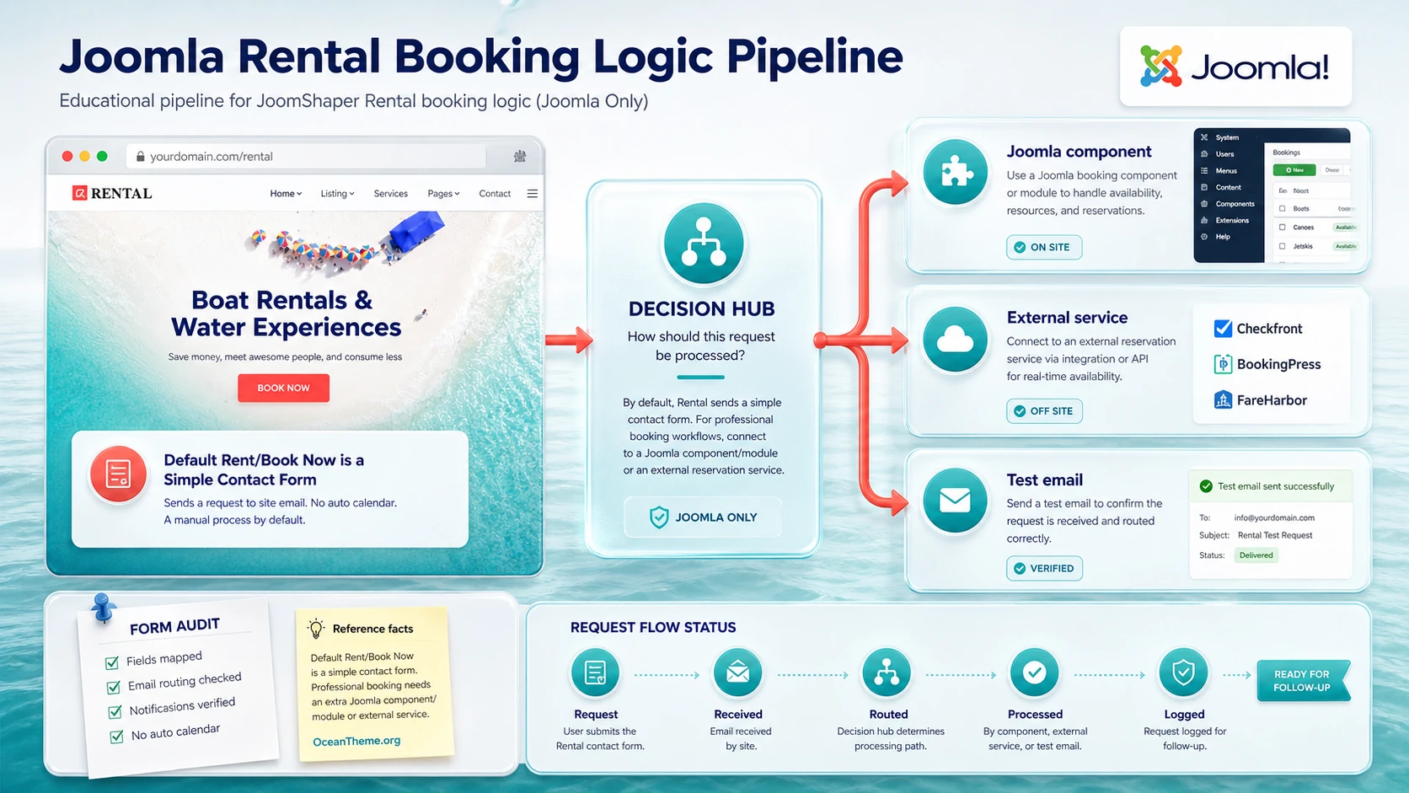Expand the Listing dropdown menu
Image resolution: width=1409 pixels, height=793 pixels.
pos(337,194)
